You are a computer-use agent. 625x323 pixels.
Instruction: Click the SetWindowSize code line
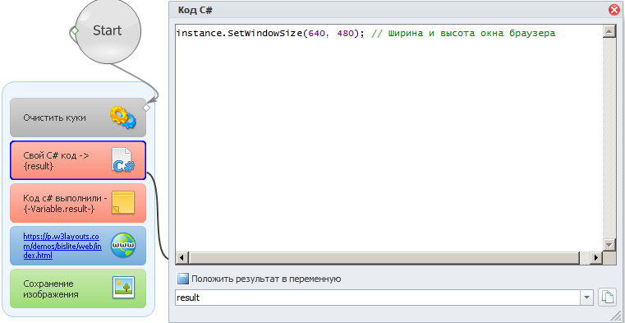tap(366, 34)
